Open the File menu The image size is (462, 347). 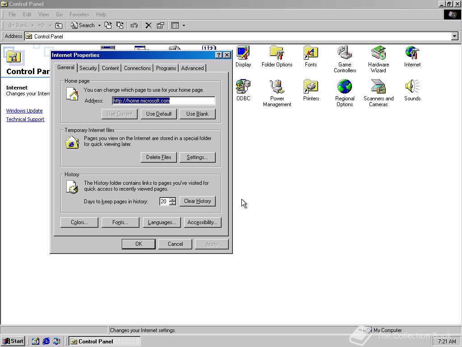click(x=12, y=14)
